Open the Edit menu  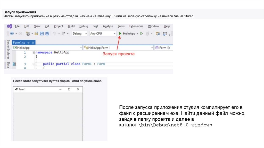click(x=27, y=26)
